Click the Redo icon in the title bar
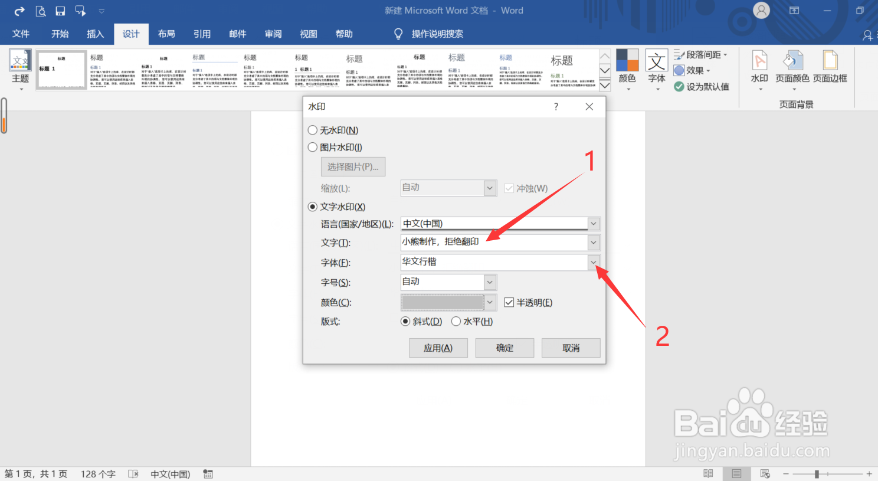878x481 pixels. coord(19,11)
